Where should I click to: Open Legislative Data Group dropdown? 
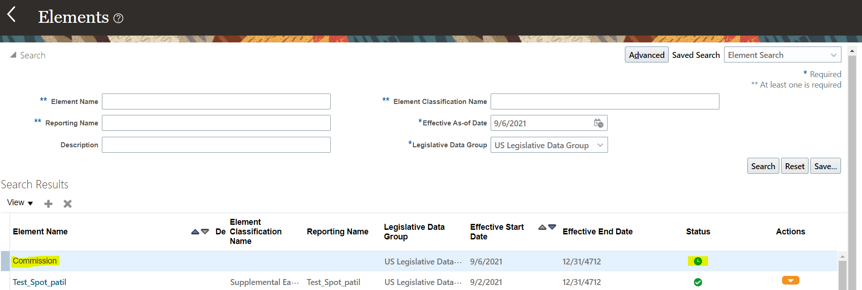pyautogui.click(x=549, y=145)
